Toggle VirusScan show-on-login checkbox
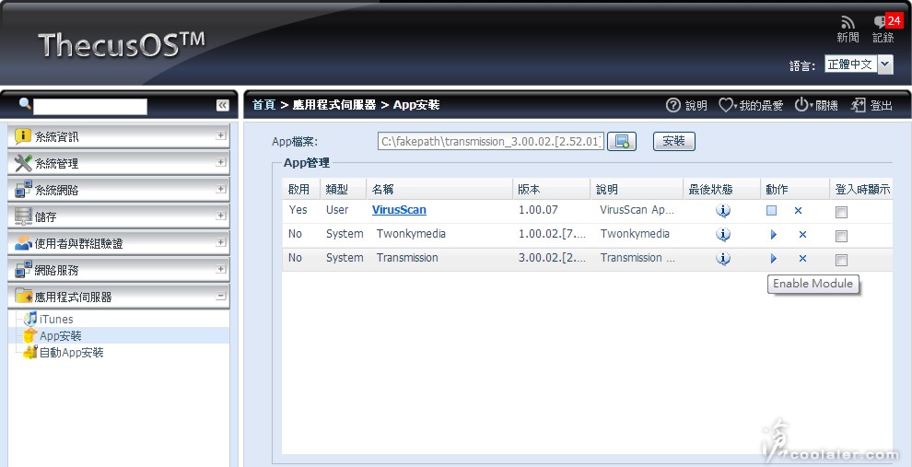The height and width of the screenshot is (467, 912). coord(841,212)
